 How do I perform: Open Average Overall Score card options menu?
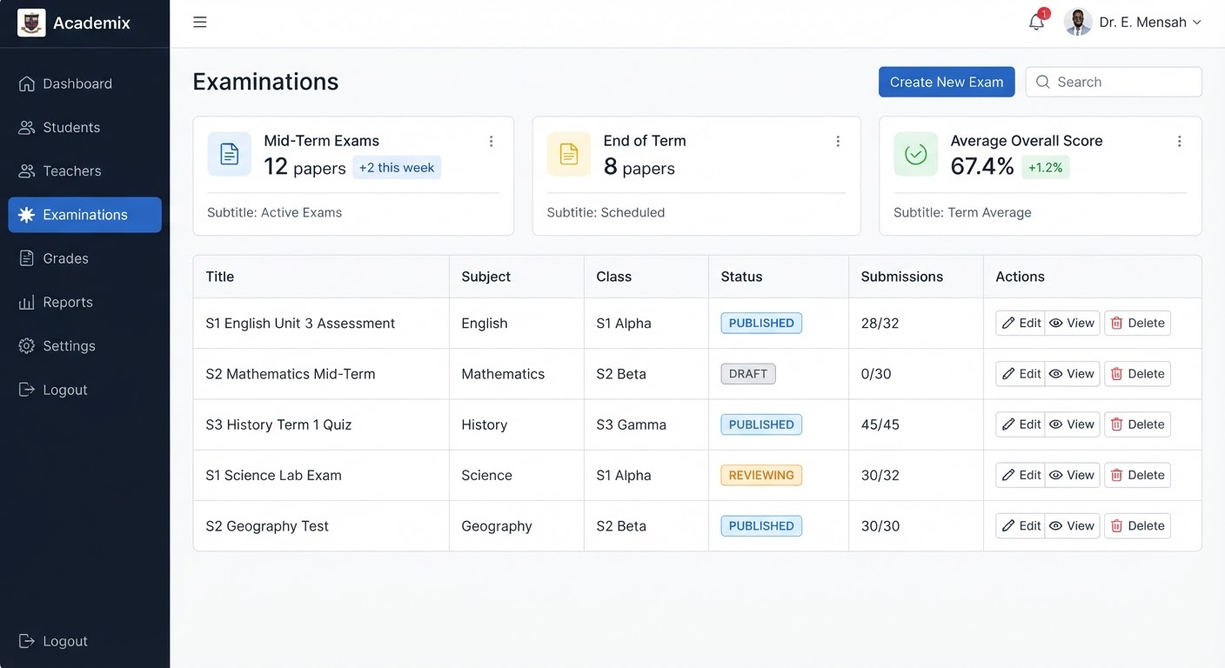1180,141
